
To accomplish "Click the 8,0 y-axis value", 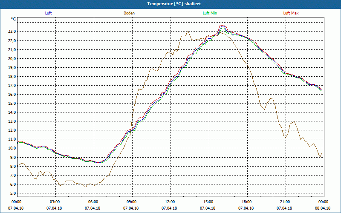I will tap(13, 166).
